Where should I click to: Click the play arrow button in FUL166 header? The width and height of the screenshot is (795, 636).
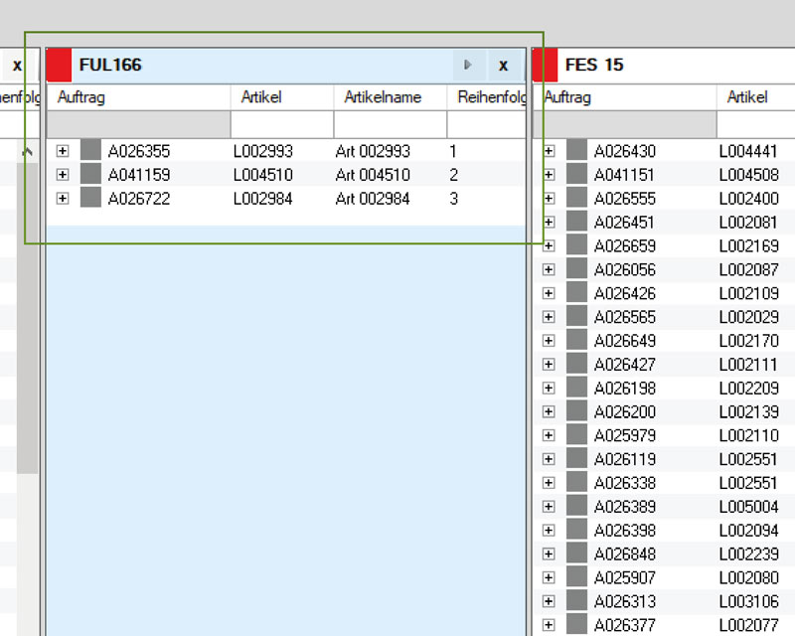click(468, 66)
